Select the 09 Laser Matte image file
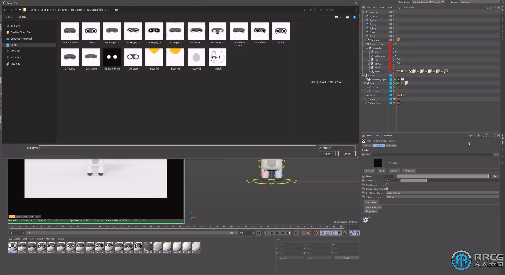The height and width of the screenshot is (275, 505). pos(112,59)
